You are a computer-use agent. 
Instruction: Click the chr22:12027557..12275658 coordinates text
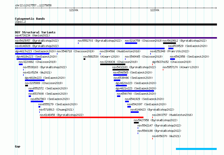33,5
